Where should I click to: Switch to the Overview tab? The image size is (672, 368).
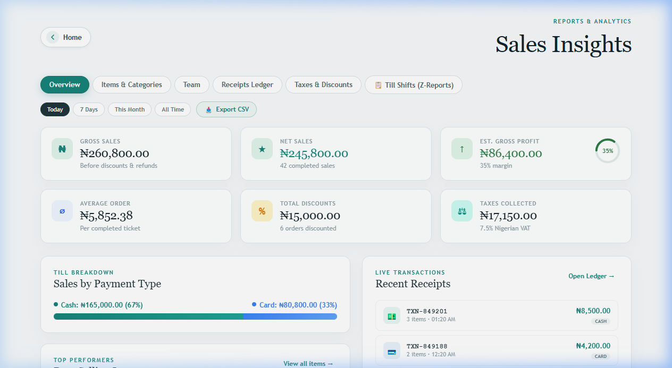(65, 84)
